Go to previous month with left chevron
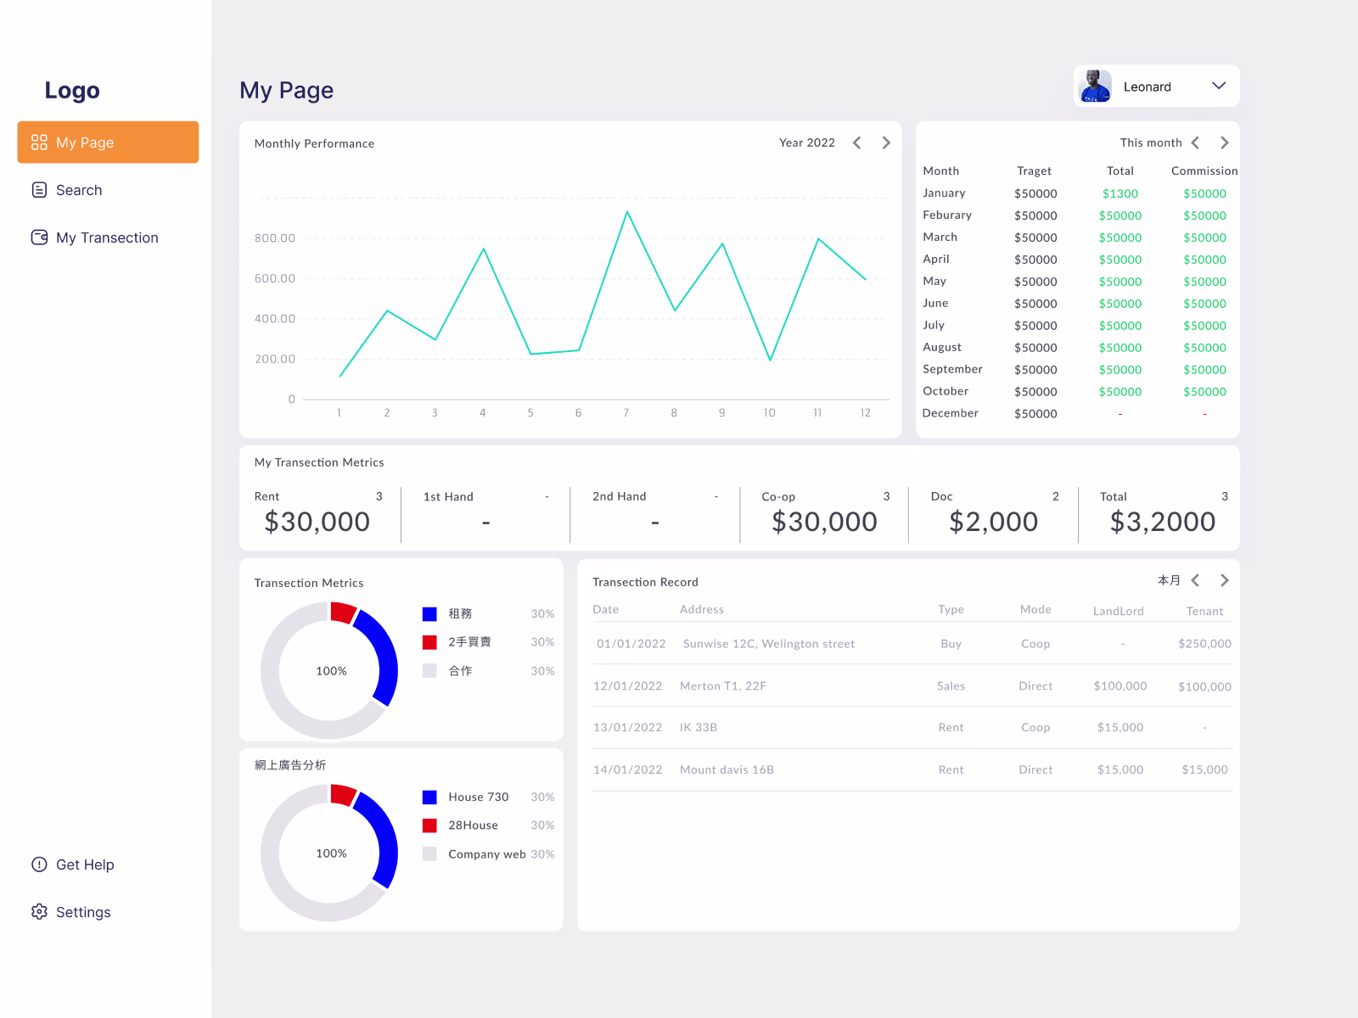 pos(1196,143)
